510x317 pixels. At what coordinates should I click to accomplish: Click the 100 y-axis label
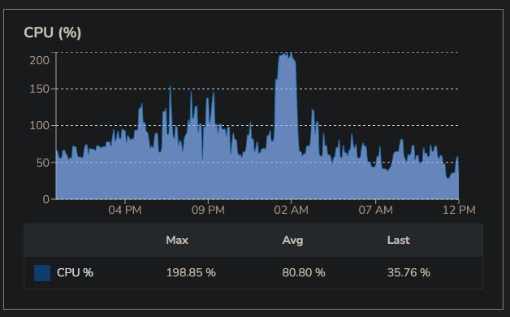[39, 126]
